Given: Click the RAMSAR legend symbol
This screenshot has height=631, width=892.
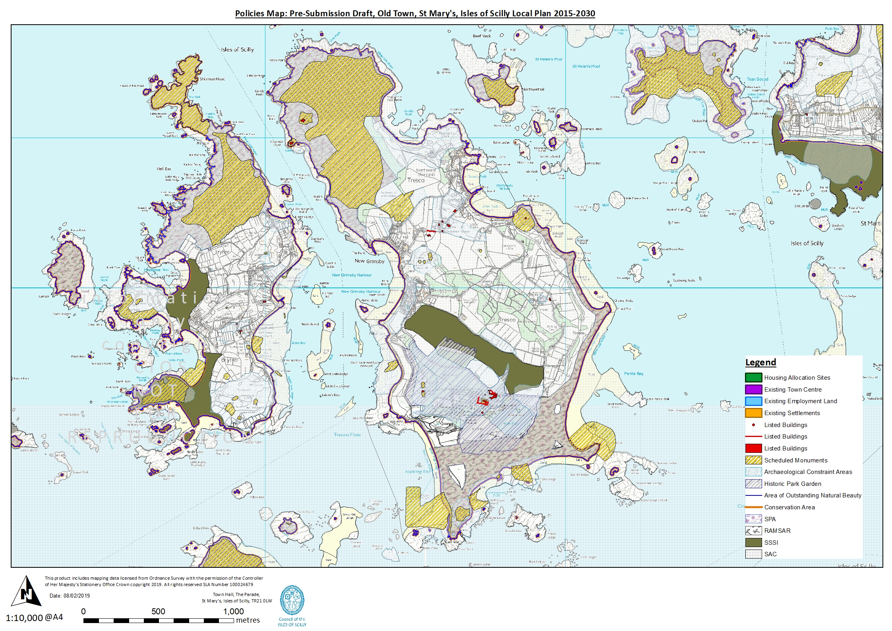Looking at the screenshot, I should tap(753, 531).
